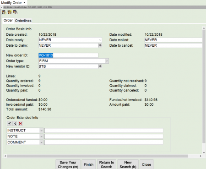Viewport: 206px width, 169px height.
Task: Click the Quantity paid value 0
Action: click(x=39, y=90)
